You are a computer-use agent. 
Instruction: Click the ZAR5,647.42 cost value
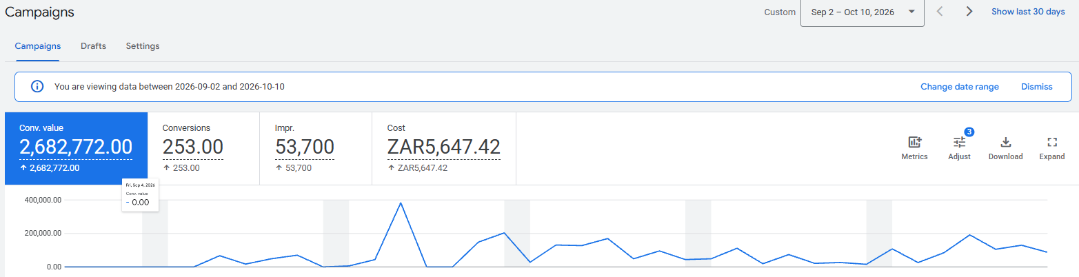pyautogui.click(x=443, y=147)
